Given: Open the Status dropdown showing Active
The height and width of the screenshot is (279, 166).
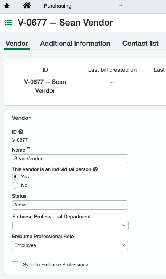Looking at the screenshot, I should coord(70,205).
